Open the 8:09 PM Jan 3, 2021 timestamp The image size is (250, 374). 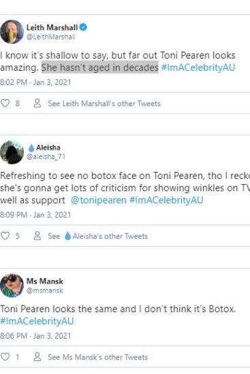click(x=35, y=215)
